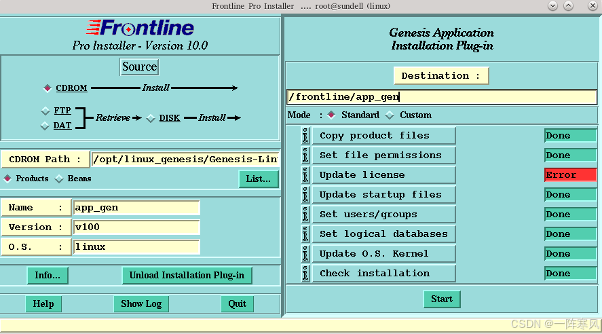Click the Check installation step button
The width and height of the screenshot is (602, 334).
[383, 274]
